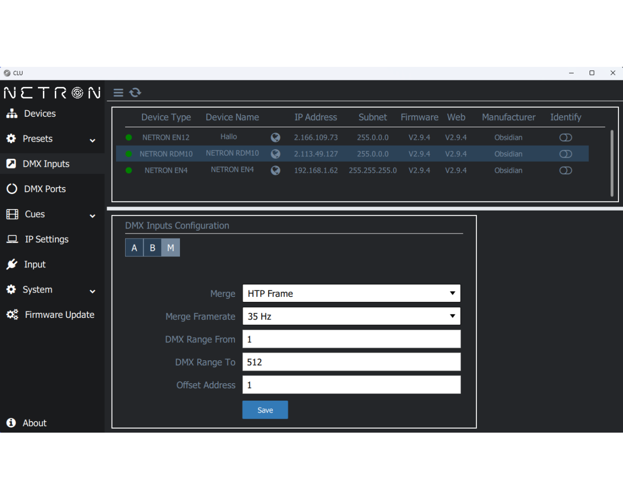Screen dimensions: 623x499
Task: Click the NETRON logo
Action: pos(52,93)
